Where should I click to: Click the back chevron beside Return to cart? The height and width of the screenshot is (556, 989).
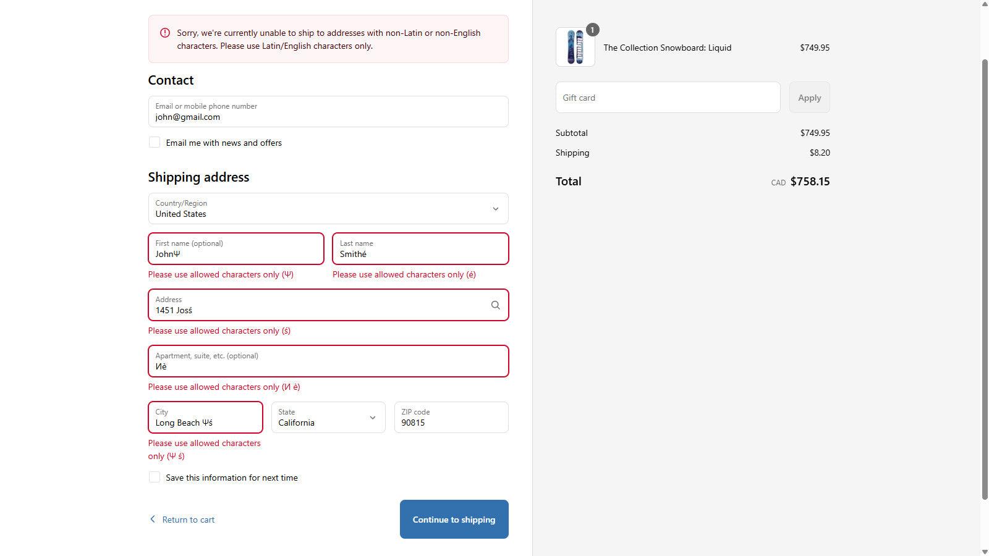tap(153, 520)
